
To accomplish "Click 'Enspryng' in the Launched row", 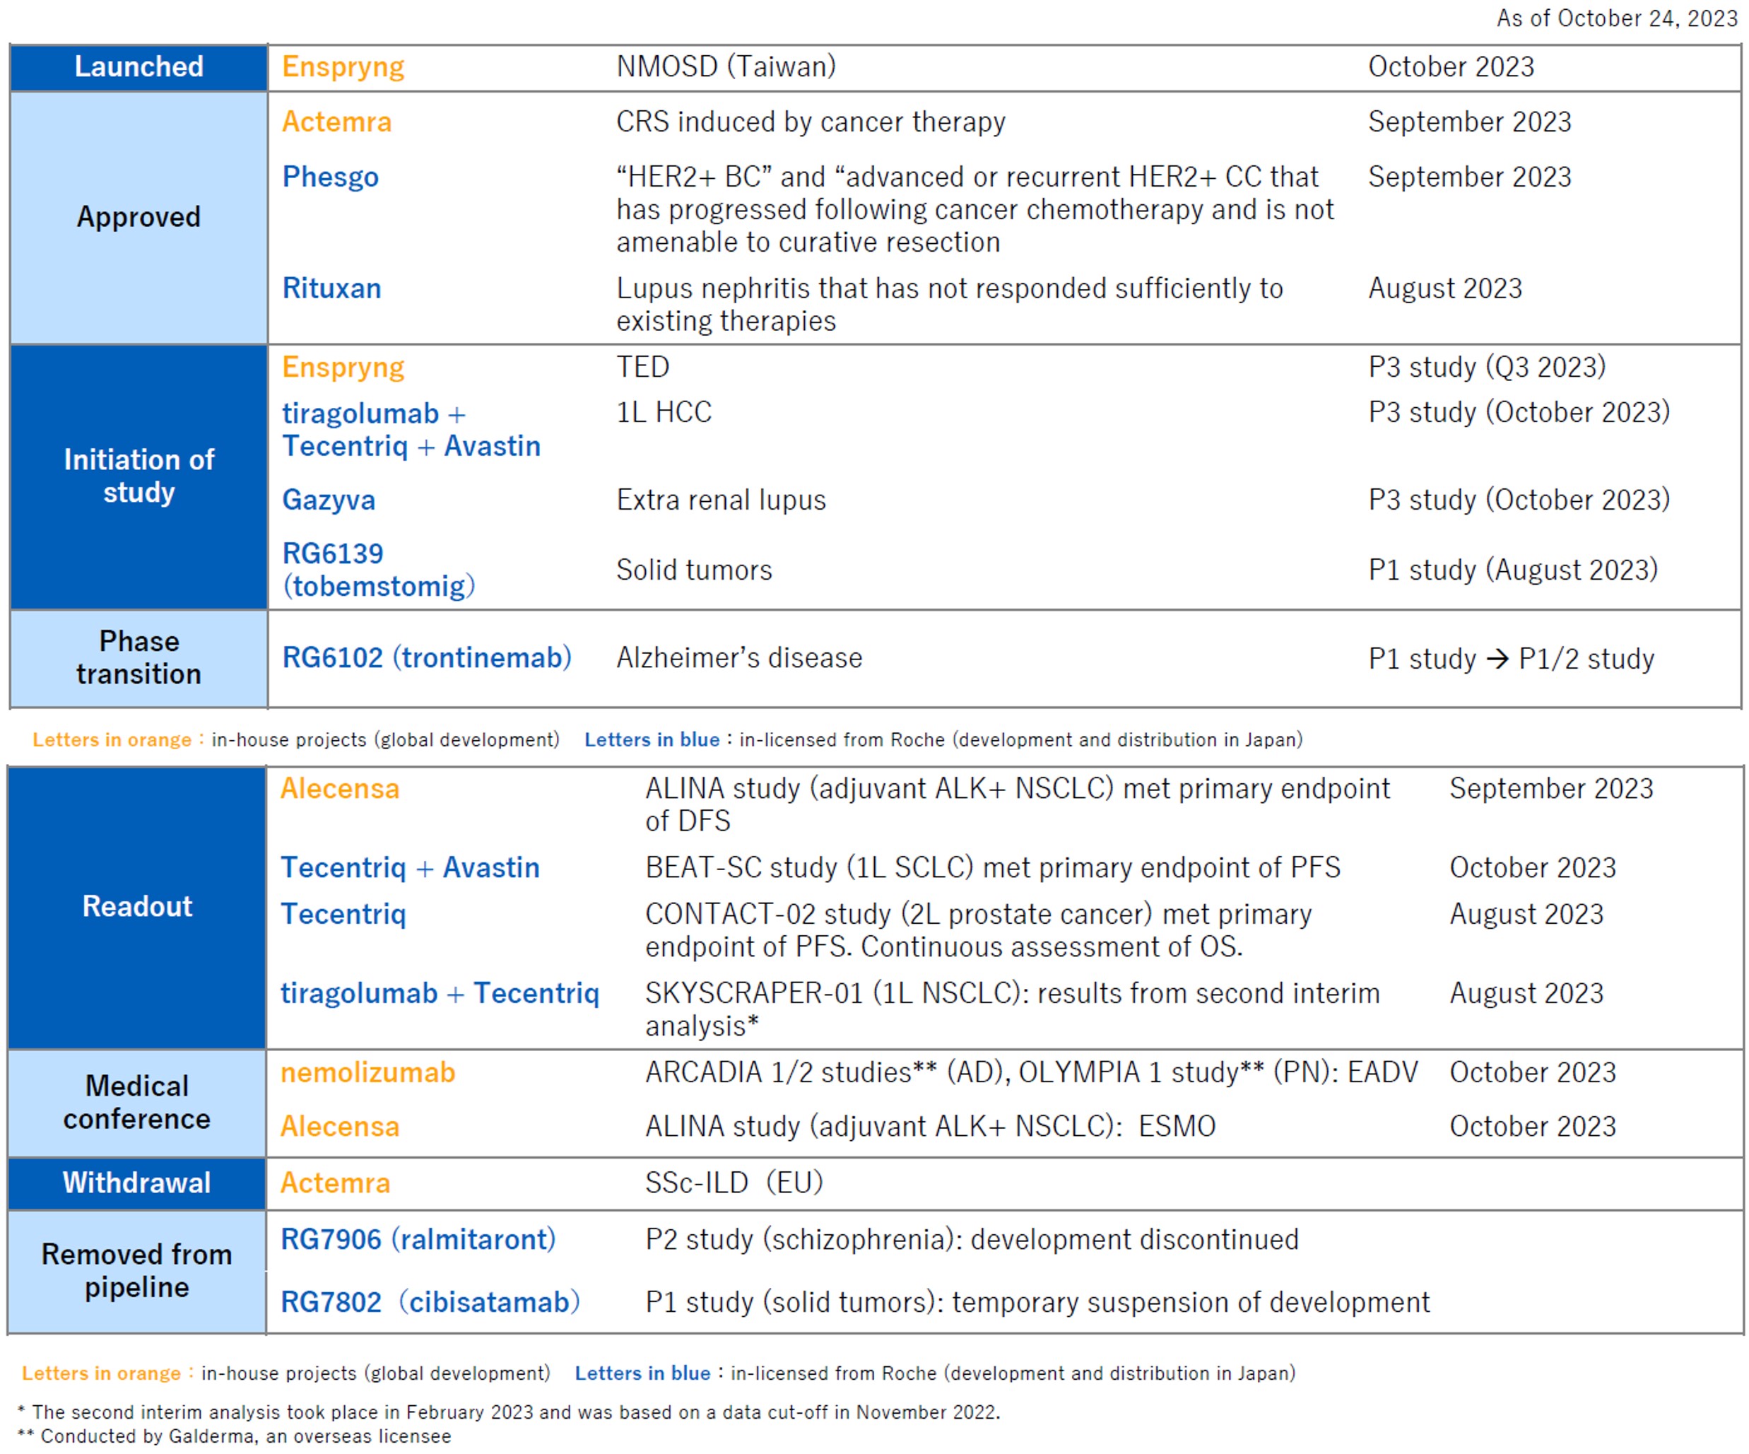I will 343,67.
